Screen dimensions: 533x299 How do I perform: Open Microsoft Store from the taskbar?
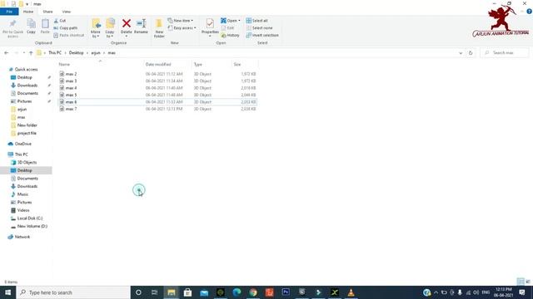pyautogui.click(x=187, y=292)
